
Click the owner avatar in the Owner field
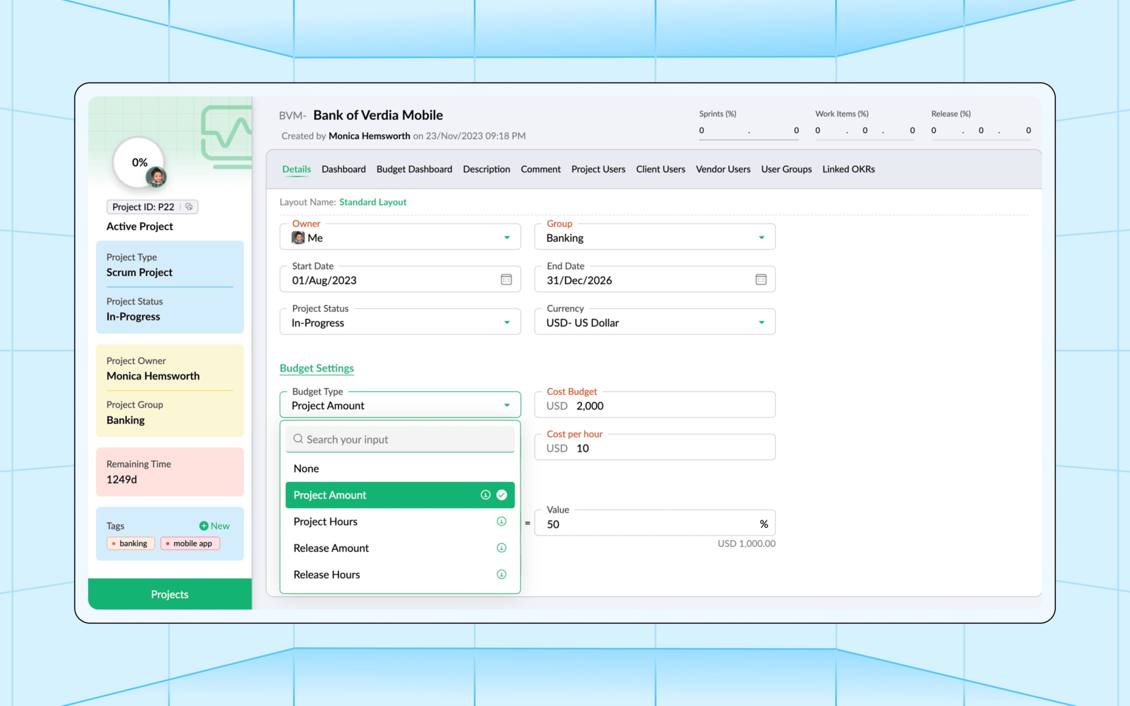(298, 238)
